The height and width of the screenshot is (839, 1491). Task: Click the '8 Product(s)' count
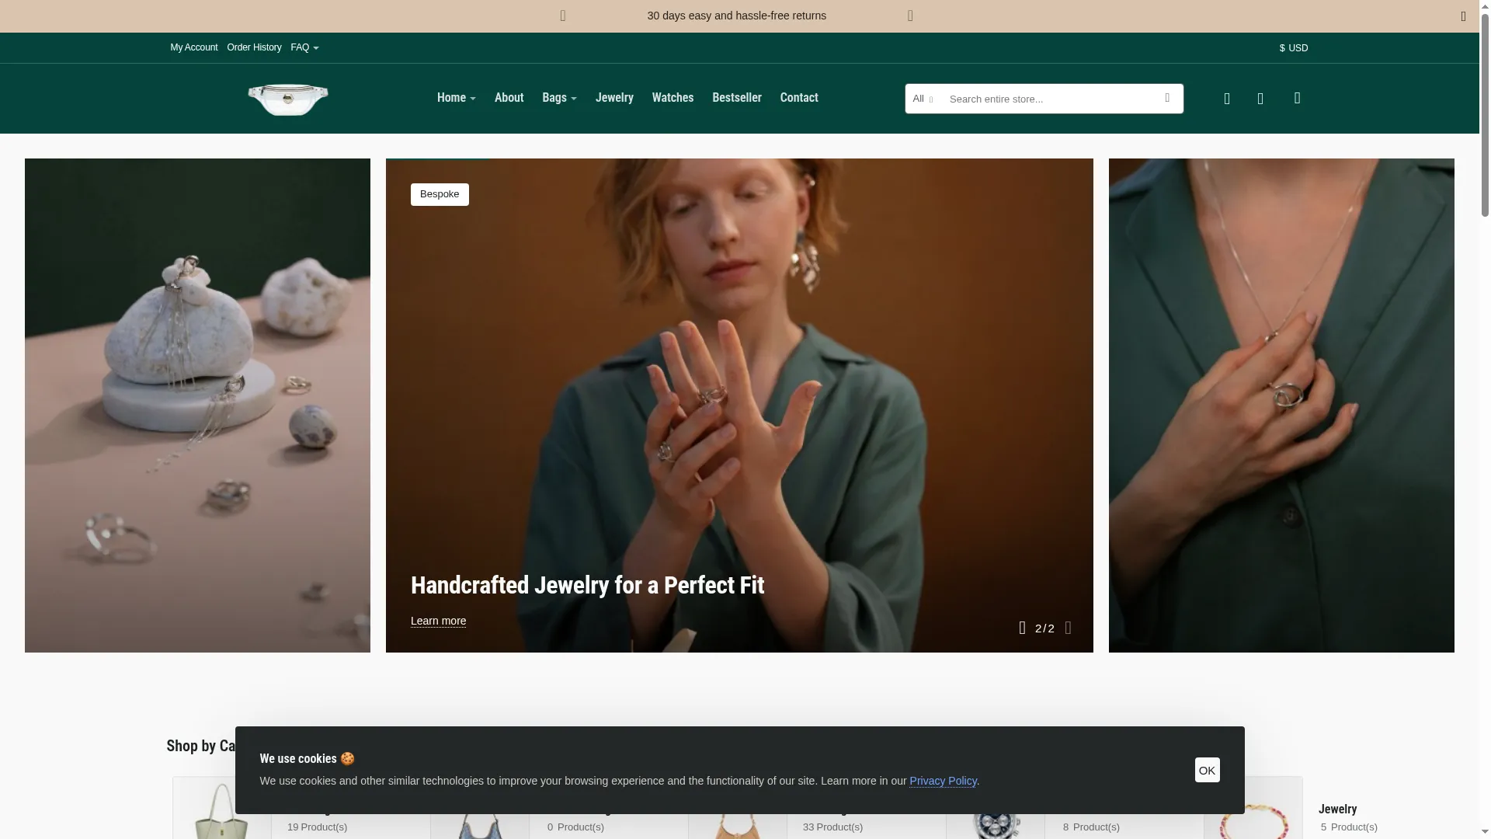point(1091,827)
